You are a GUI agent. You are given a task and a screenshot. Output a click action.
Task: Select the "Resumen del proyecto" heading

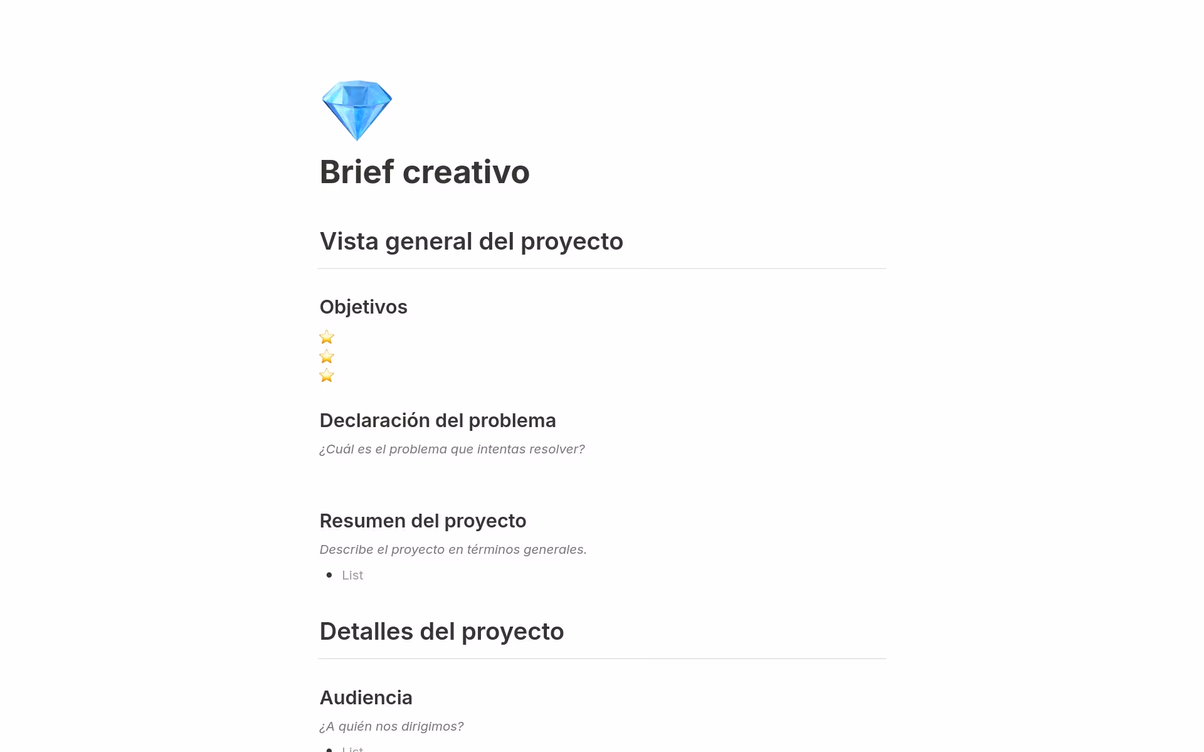click(423, 521)
